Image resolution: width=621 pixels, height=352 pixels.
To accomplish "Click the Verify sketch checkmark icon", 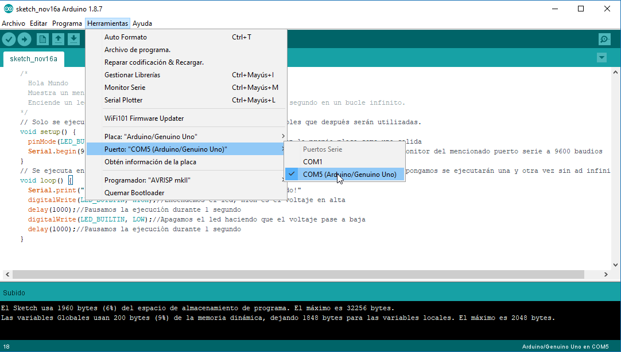I will (9, 39).
